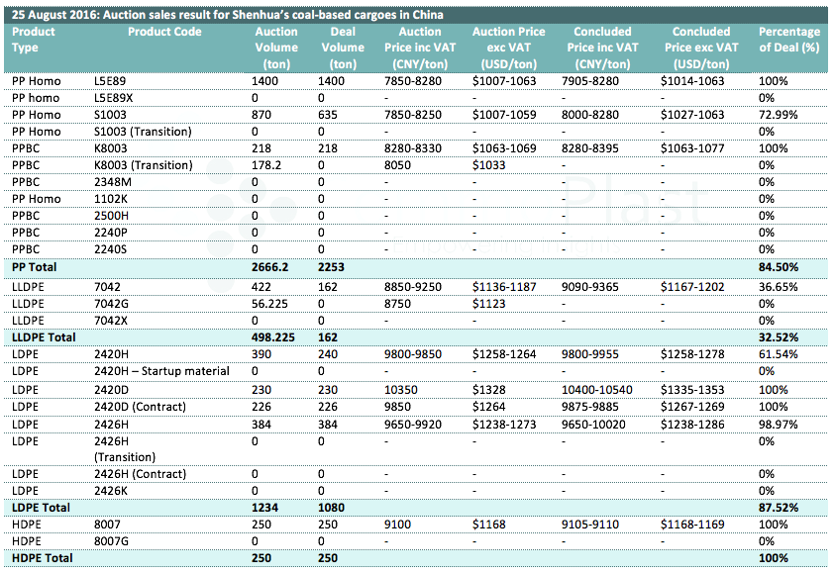Screen dimensions: 835x574
Task: Select the L5E89X product code cell
Action: [115, 98]
